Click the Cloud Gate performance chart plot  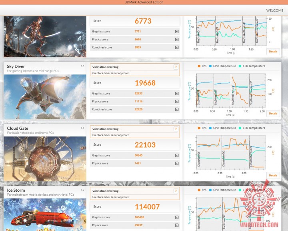click(x=231, y=152)
